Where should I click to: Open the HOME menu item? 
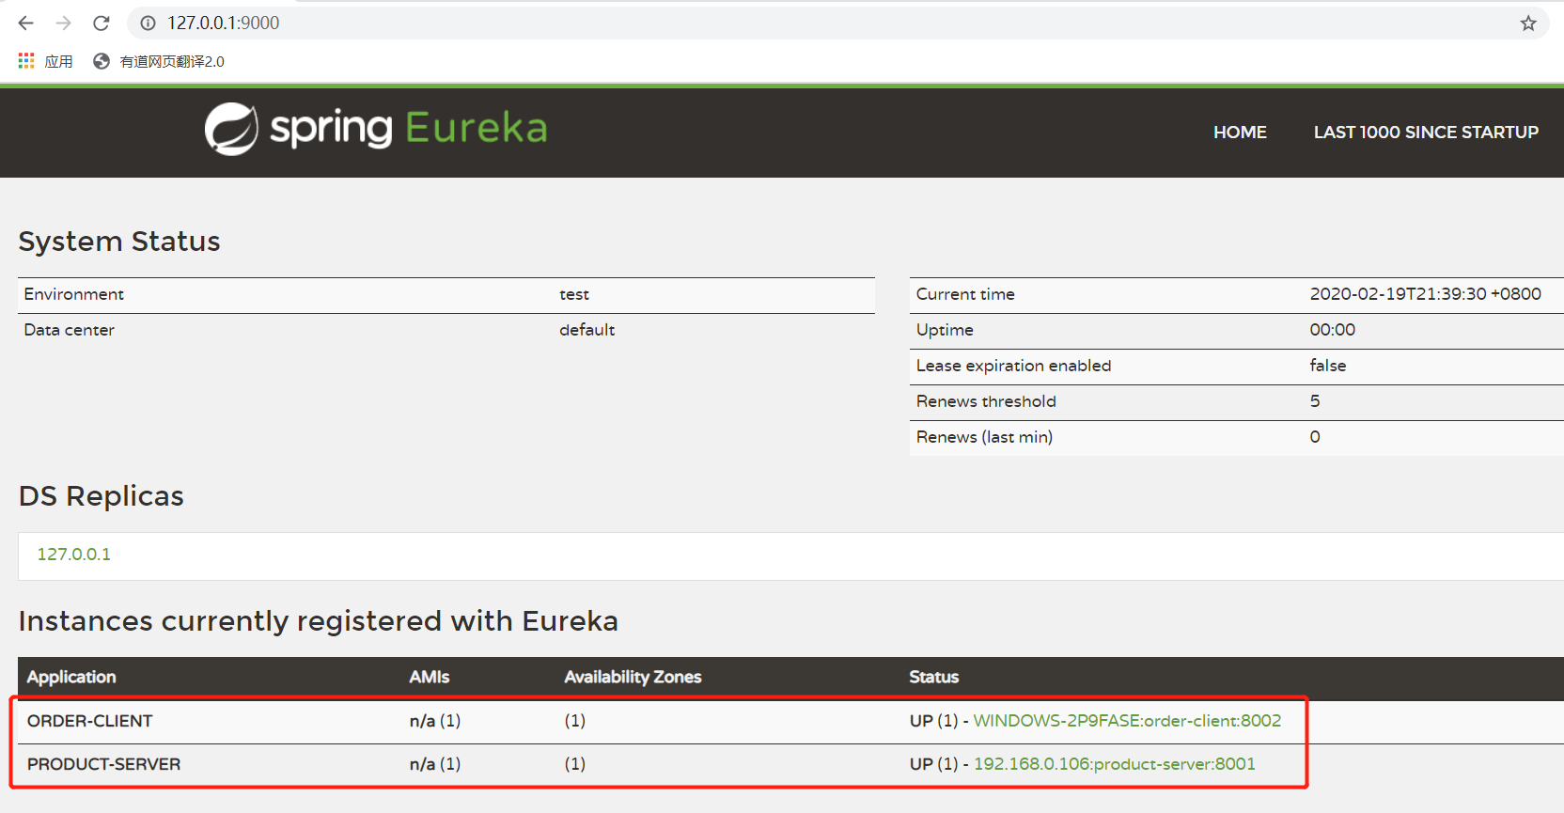pos(1240,133)
